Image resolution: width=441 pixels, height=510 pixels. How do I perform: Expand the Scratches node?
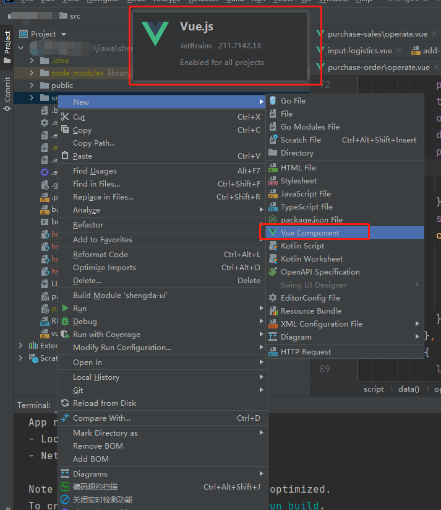click(x=20, y=358)
